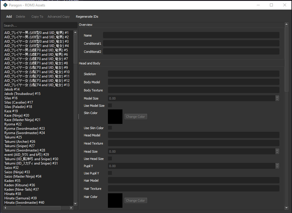The image size is (292, 213).
Task: Click the asset list scroll down arrow
Action: (76, 204)
